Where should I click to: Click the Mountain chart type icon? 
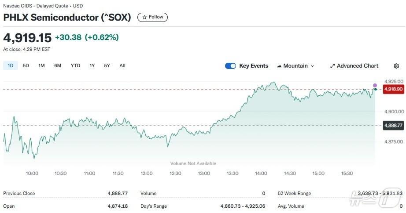click(x=279, y=66)
